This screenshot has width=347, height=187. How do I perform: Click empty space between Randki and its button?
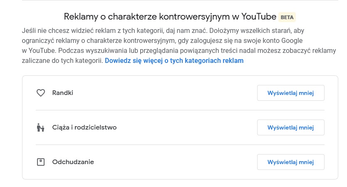tap(166, 93)
